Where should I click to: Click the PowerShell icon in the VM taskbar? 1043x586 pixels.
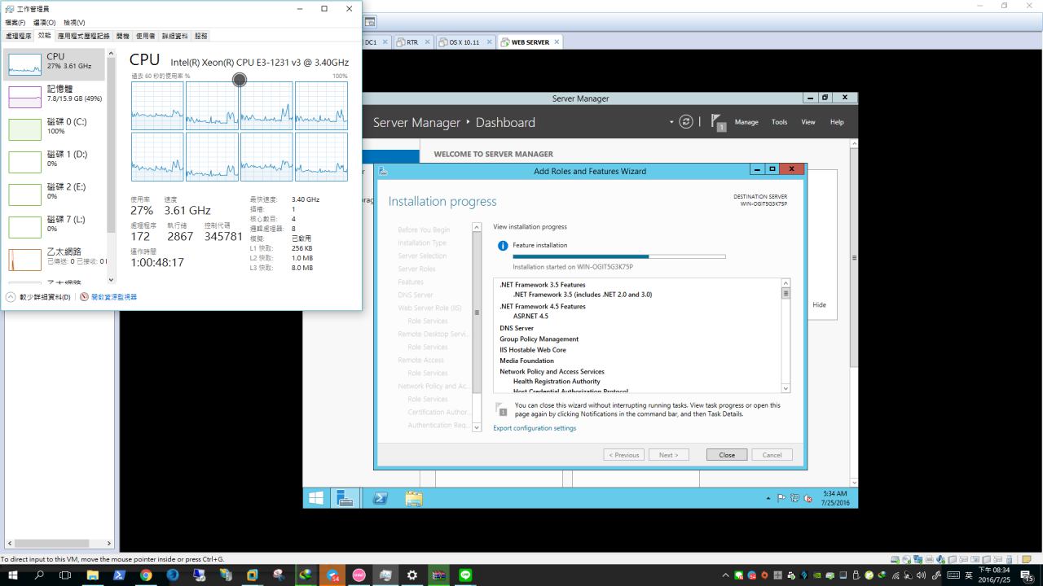point(380,498)
